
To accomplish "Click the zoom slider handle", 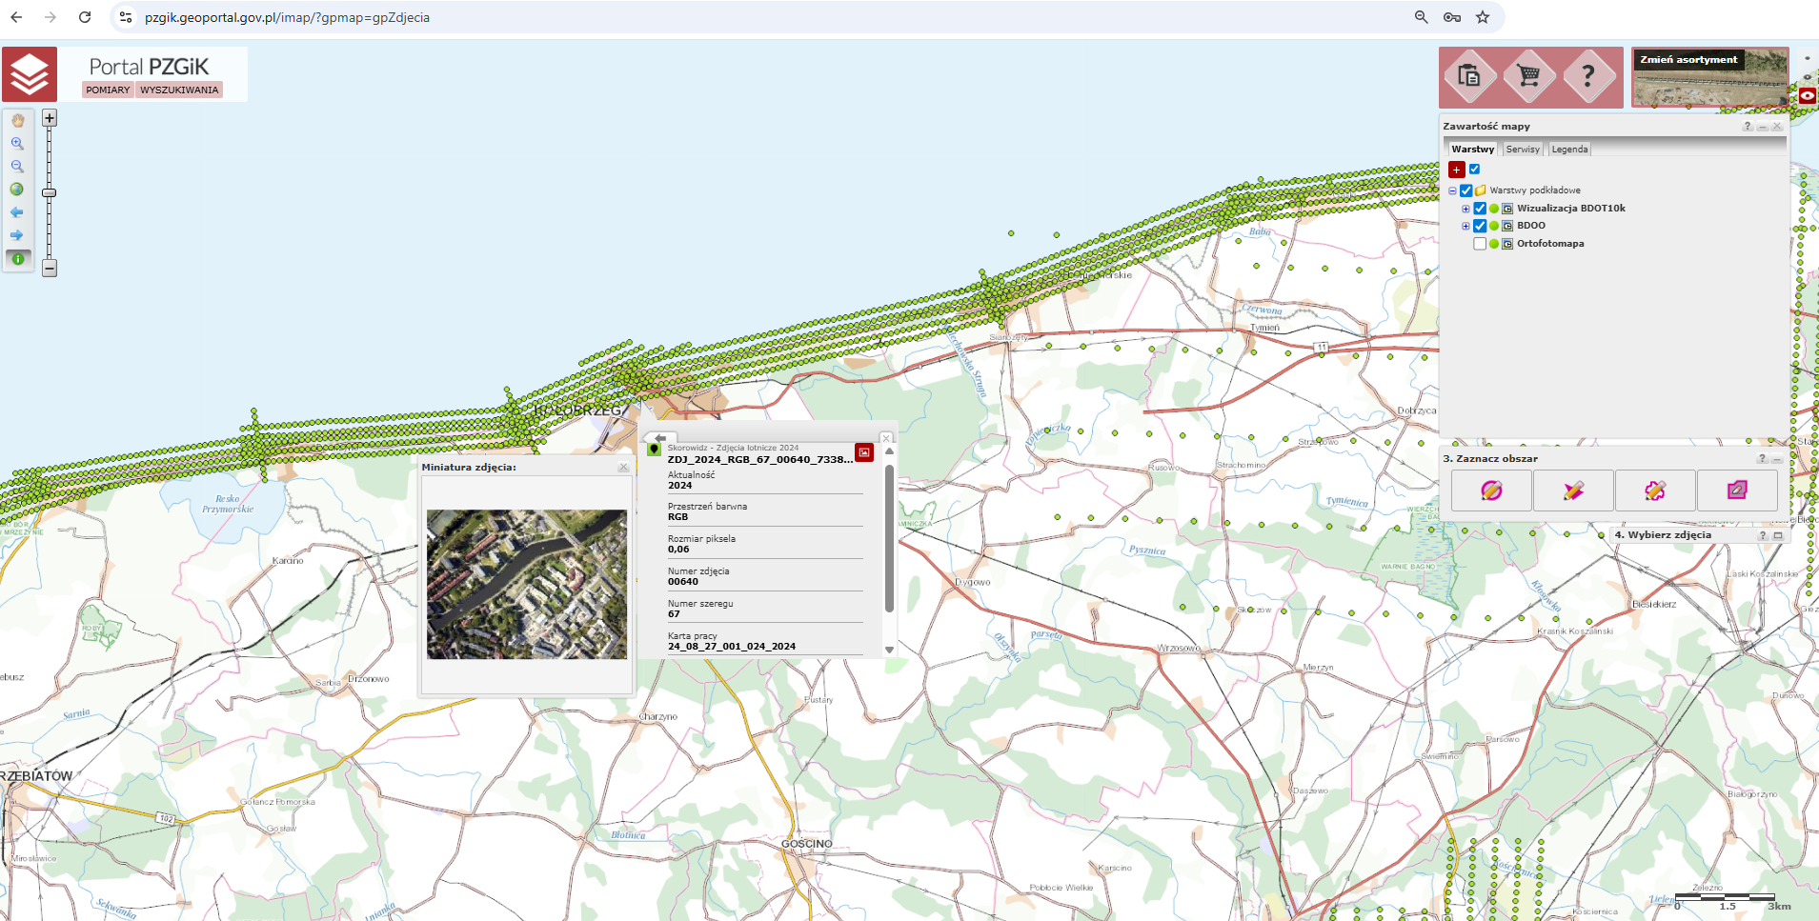I will pos(50,192).
